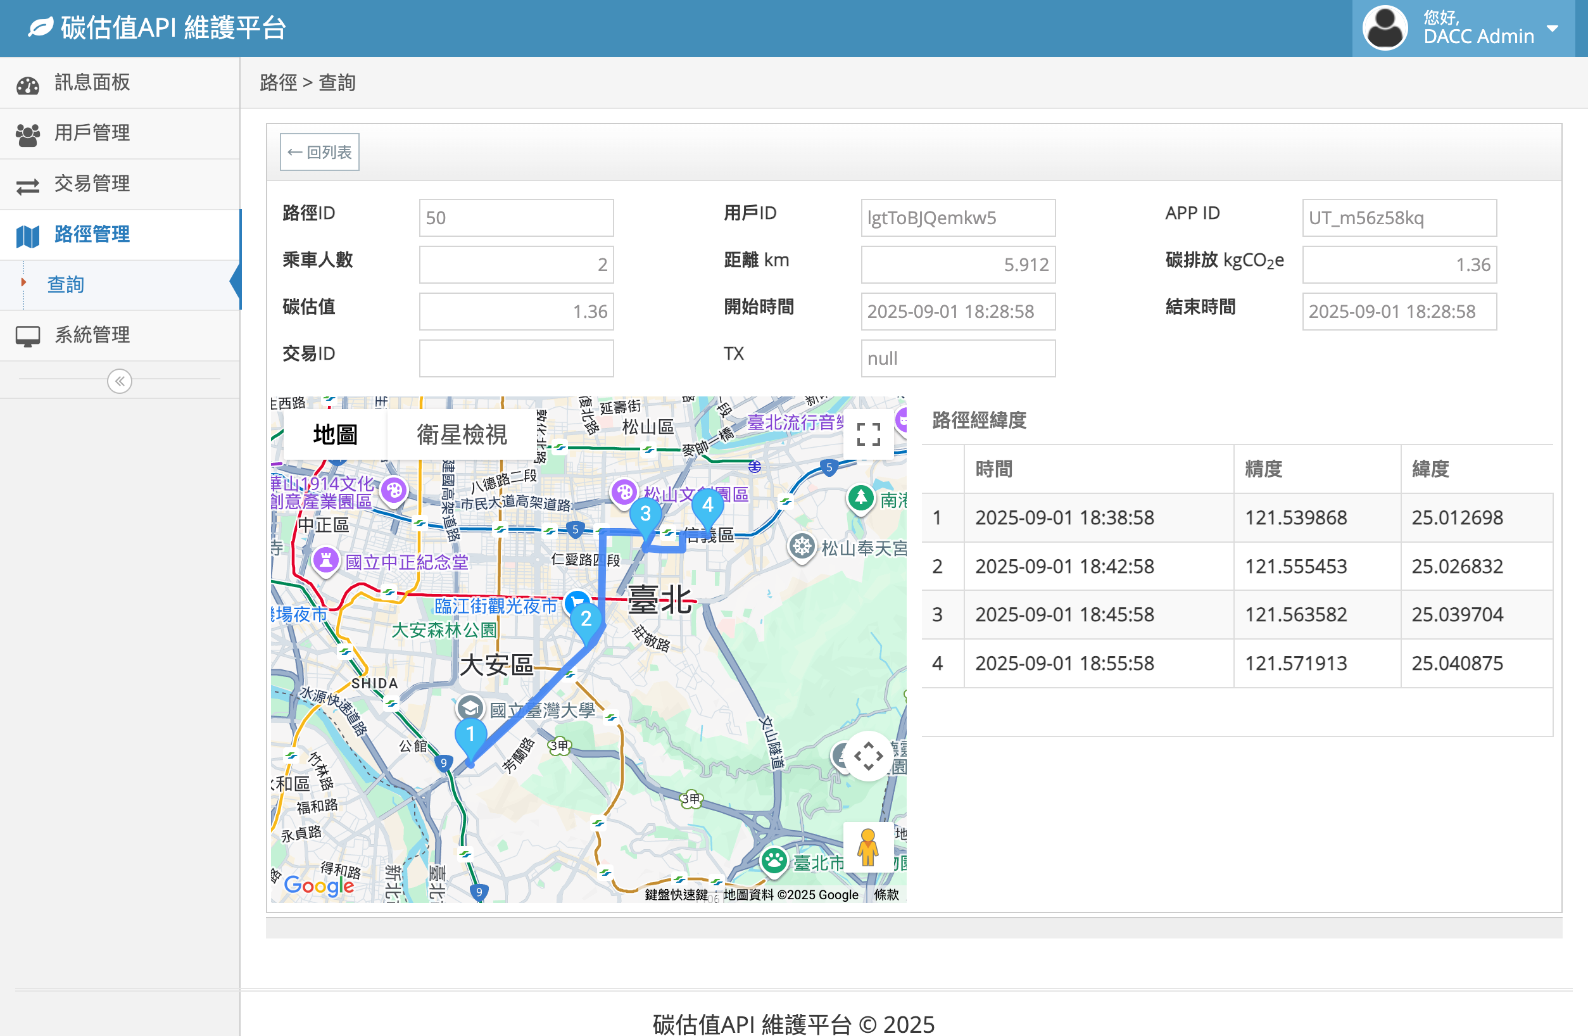Activate Street View with the pegman icon

point(867,849)
